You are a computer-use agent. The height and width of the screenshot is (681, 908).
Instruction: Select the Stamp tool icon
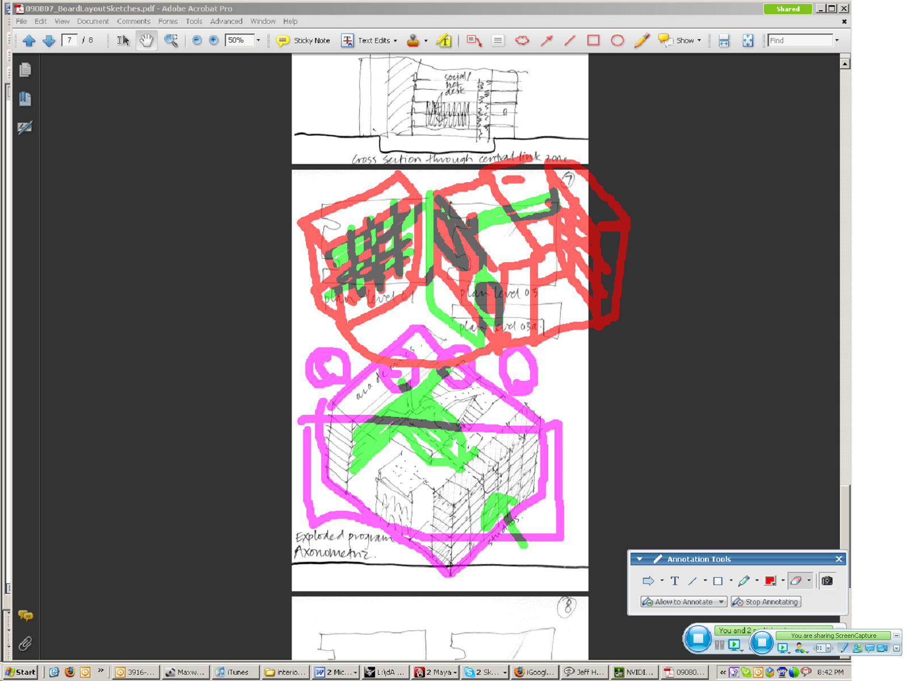click(413, 40)
